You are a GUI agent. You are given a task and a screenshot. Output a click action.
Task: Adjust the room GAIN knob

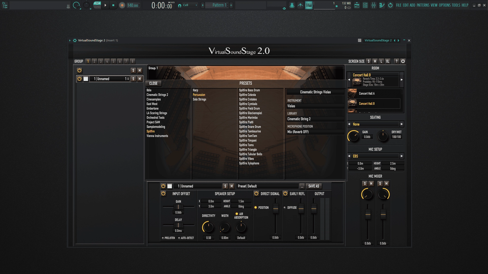[353, 136]
